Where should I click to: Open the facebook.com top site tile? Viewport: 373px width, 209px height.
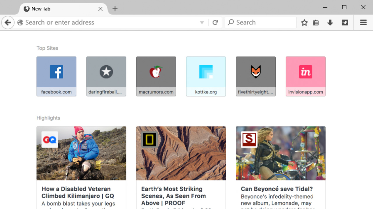coord(57,76)
